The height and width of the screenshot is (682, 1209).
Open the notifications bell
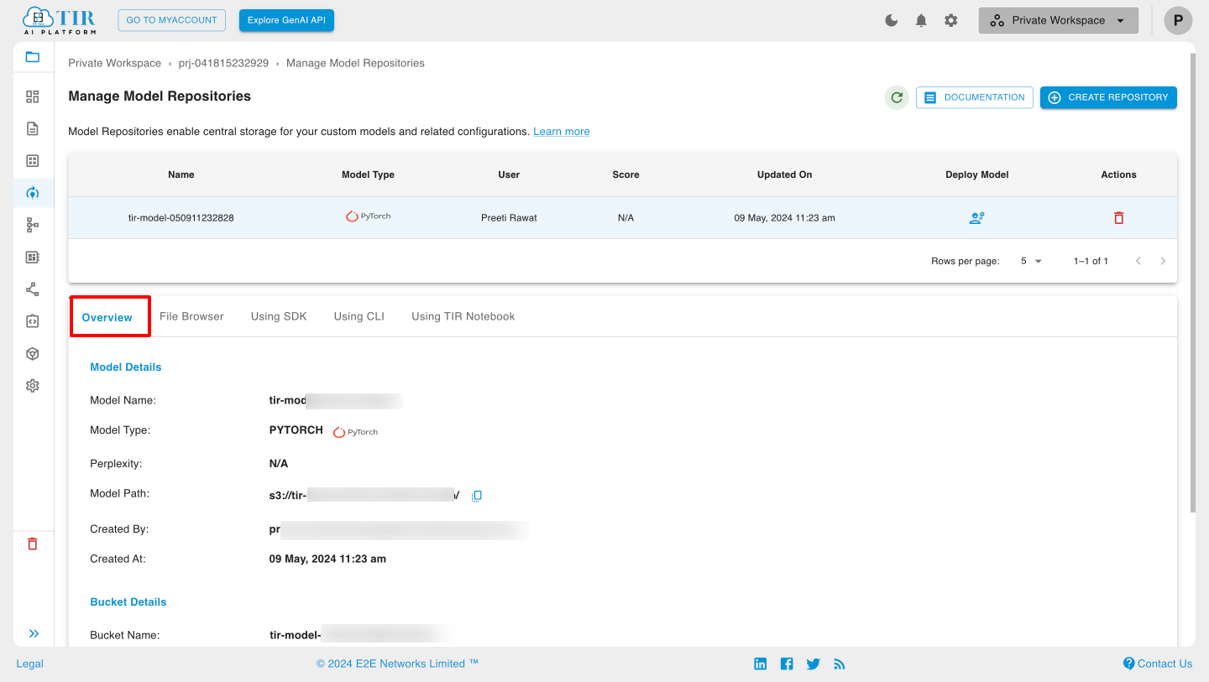(x=921, y=20)
